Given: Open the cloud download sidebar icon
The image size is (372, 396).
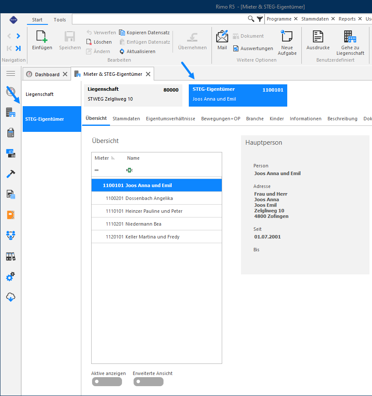Looking at the screenshot, I should [11, 297].
